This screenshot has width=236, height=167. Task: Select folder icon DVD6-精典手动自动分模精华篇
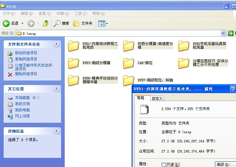(73, 81)
